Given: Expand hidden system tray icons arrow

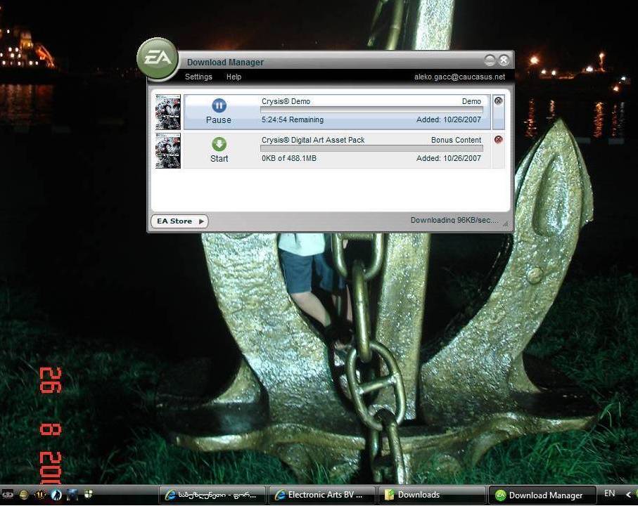Looking at the screenshot, I should pyautogui.click(x=628, y=494).
